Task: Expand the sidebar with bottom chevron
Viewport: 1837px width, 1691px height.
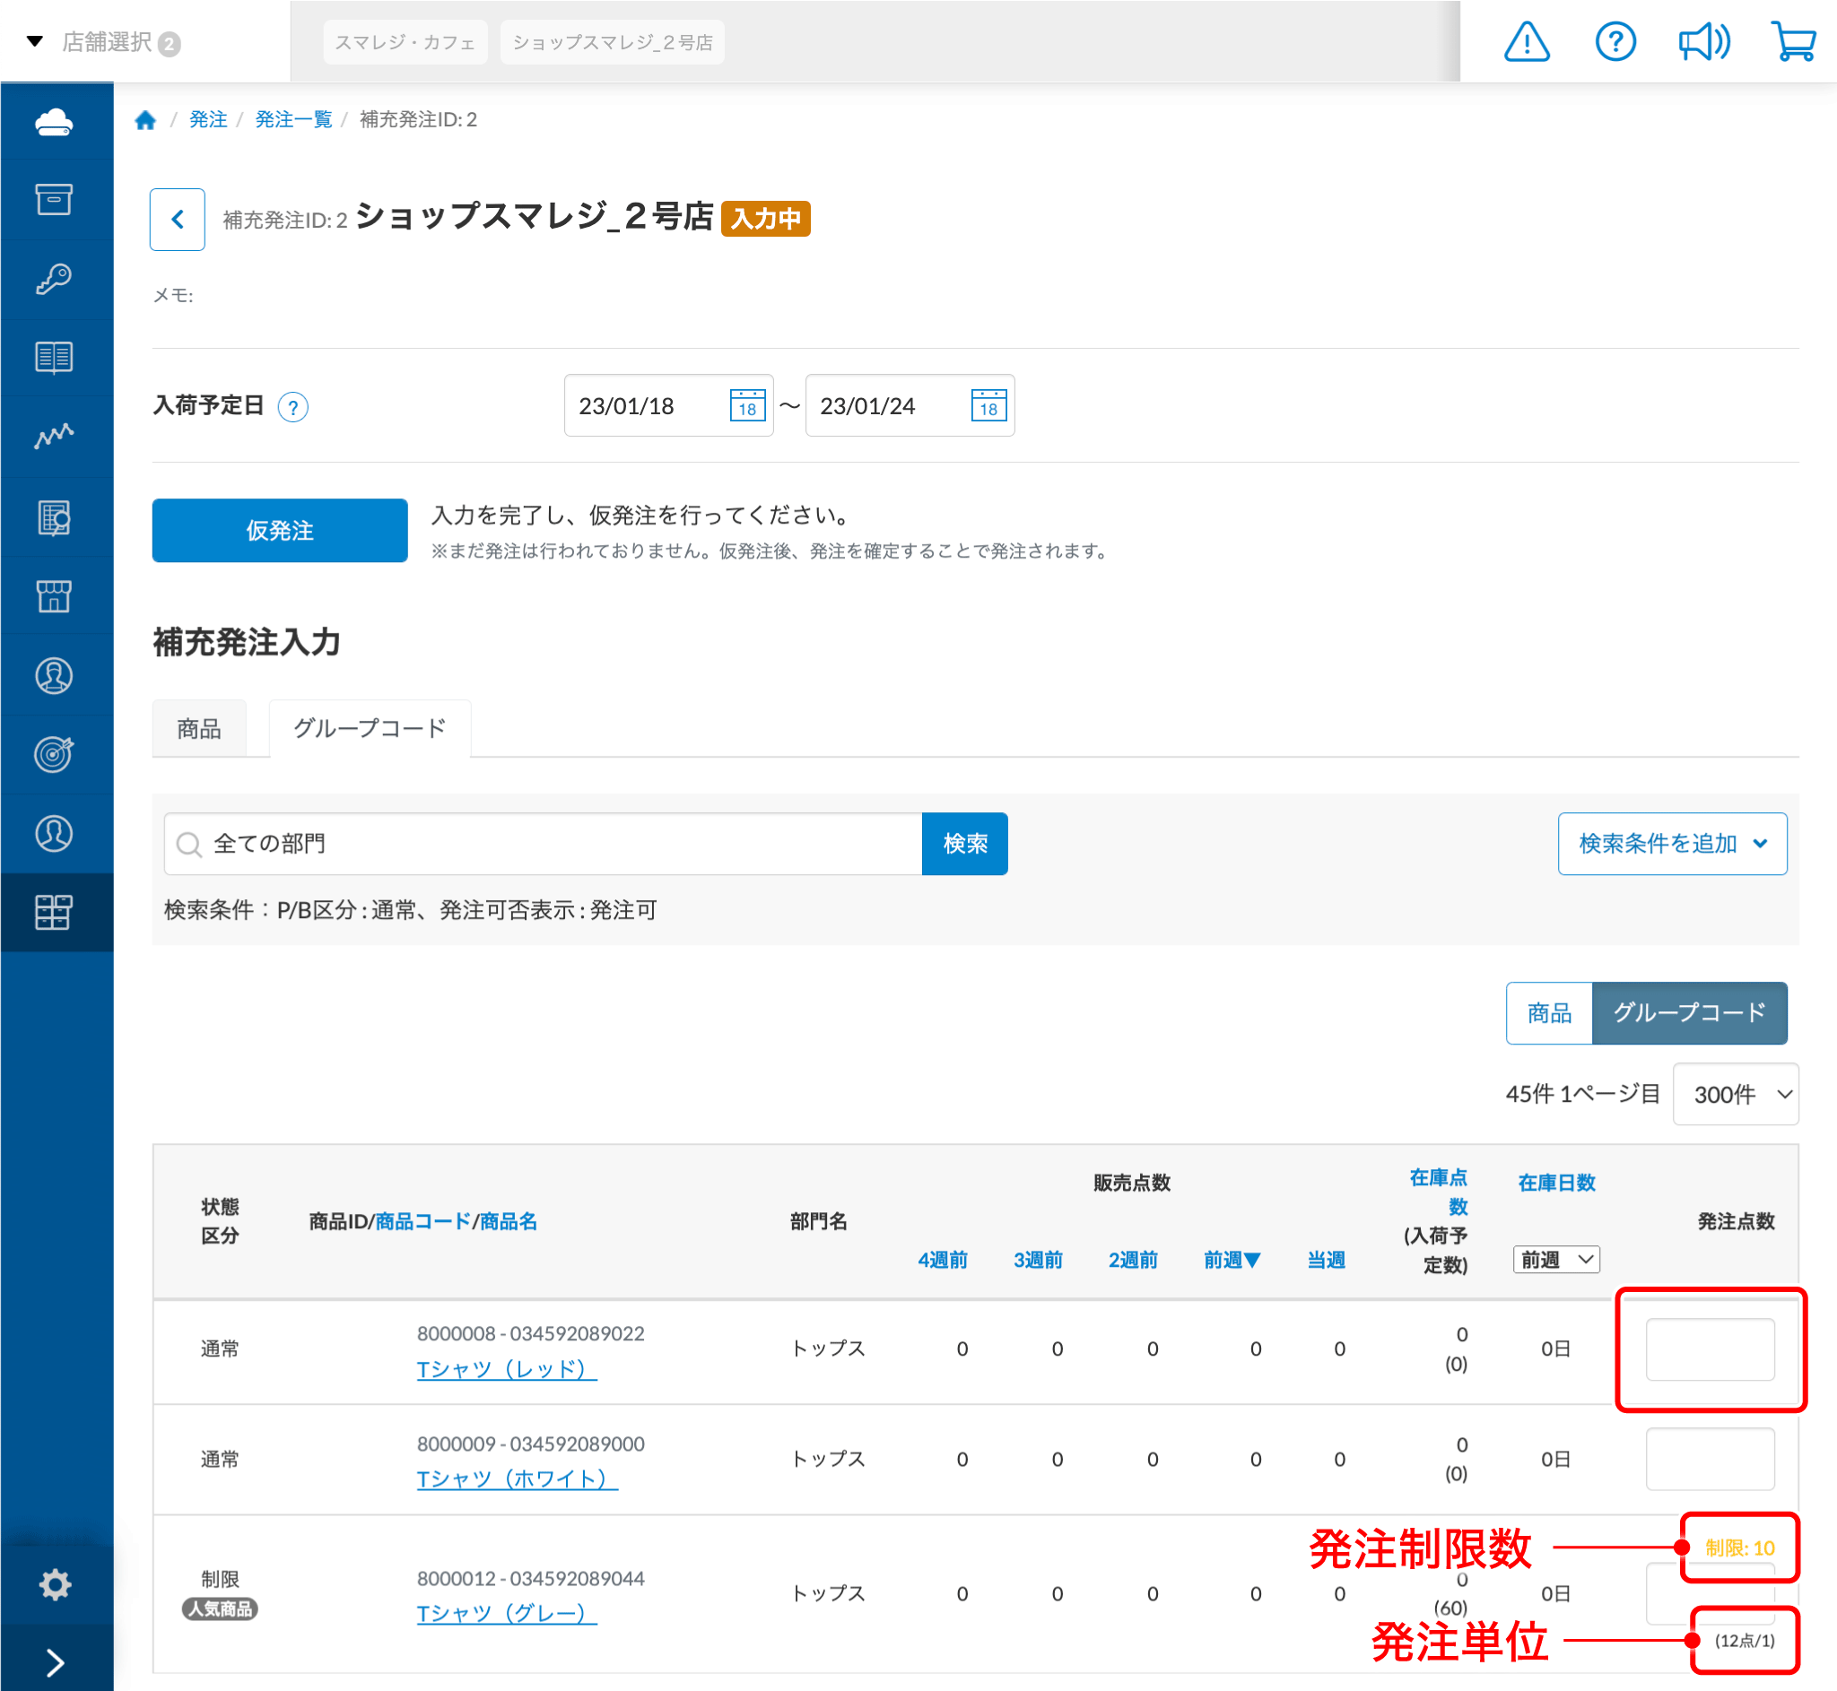Action: click(55, 1661)
